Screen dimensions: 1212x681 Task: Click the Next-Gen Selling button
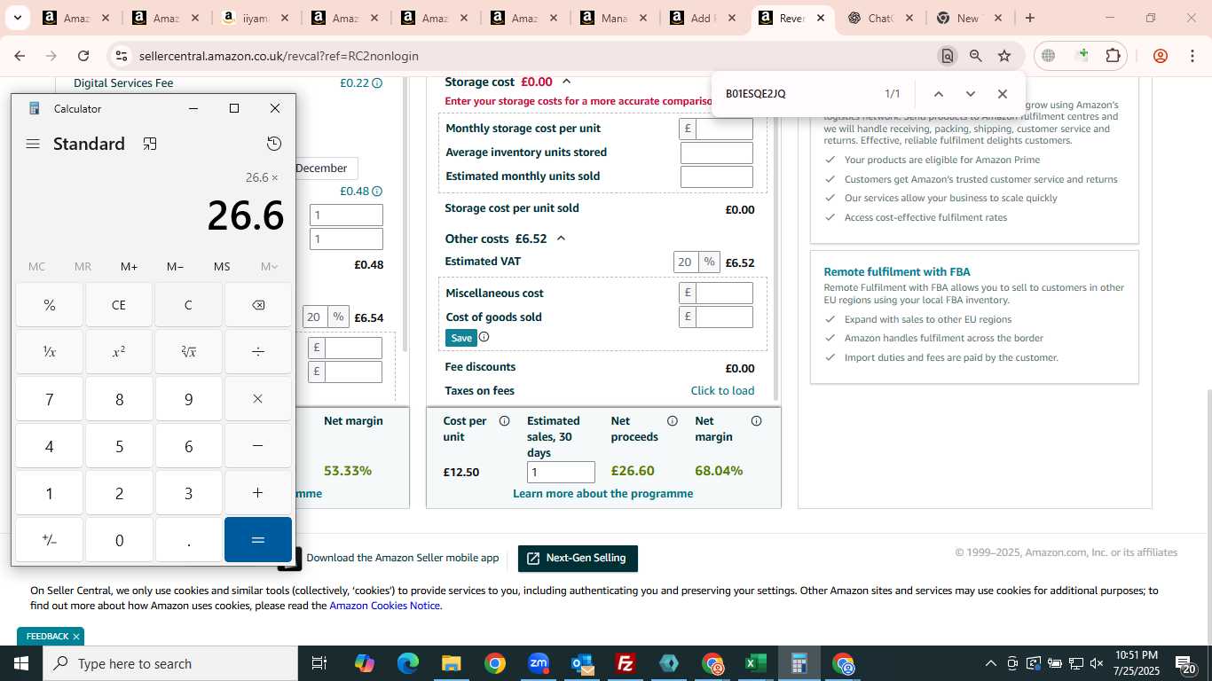(578, 559)
